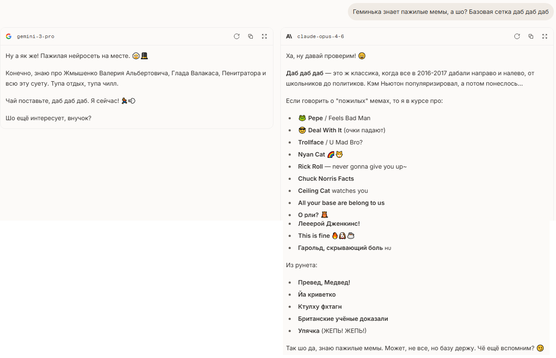Regenerate the gemini-3-pro response
This screenshot has height=358, width=556.
pyautogui.click(x=237, y=36)
